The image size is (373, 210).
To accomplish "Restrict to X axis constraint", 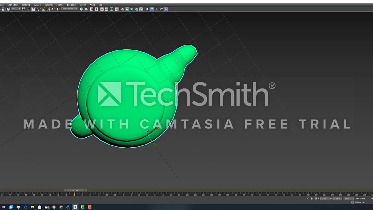I will point(147,9).
